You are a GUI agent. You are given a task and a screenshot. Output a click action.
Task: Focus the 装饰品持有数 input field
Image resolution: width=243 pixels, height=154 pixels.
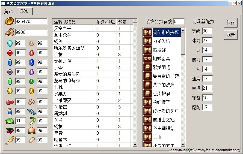(x=179, y=22)
